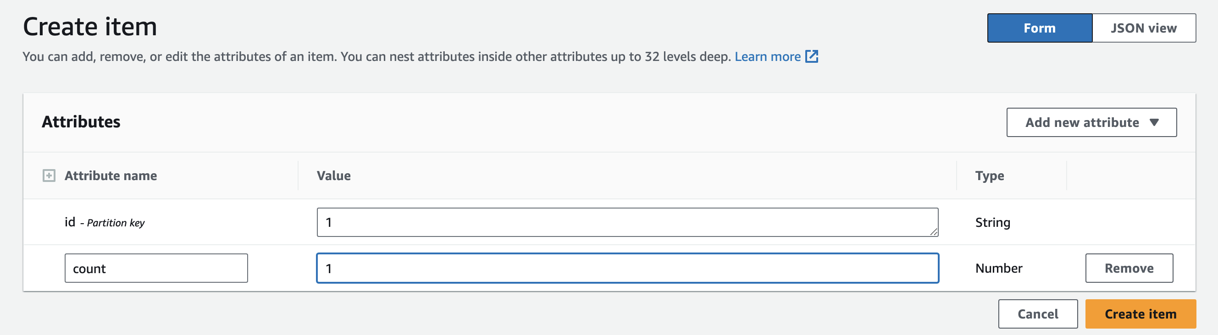Click the Value column header
The height and width of the screenshot is (335, 1218).
click(x=334, y=176)
